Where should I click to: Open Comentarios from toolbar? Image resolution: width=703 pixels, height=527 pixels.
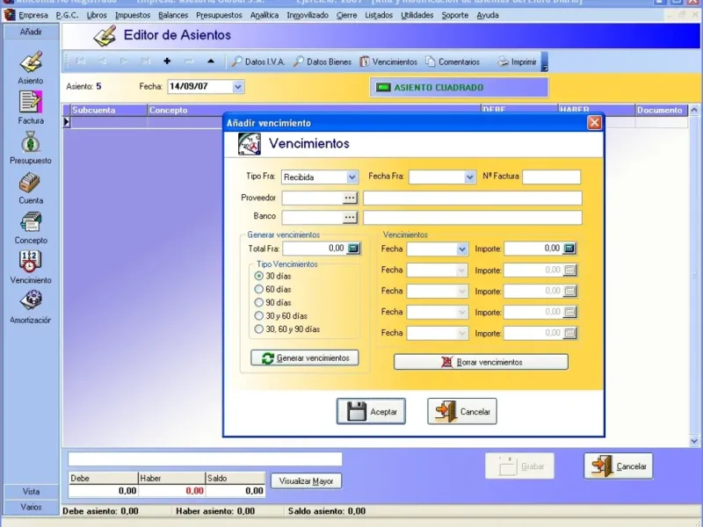point(453,61)
